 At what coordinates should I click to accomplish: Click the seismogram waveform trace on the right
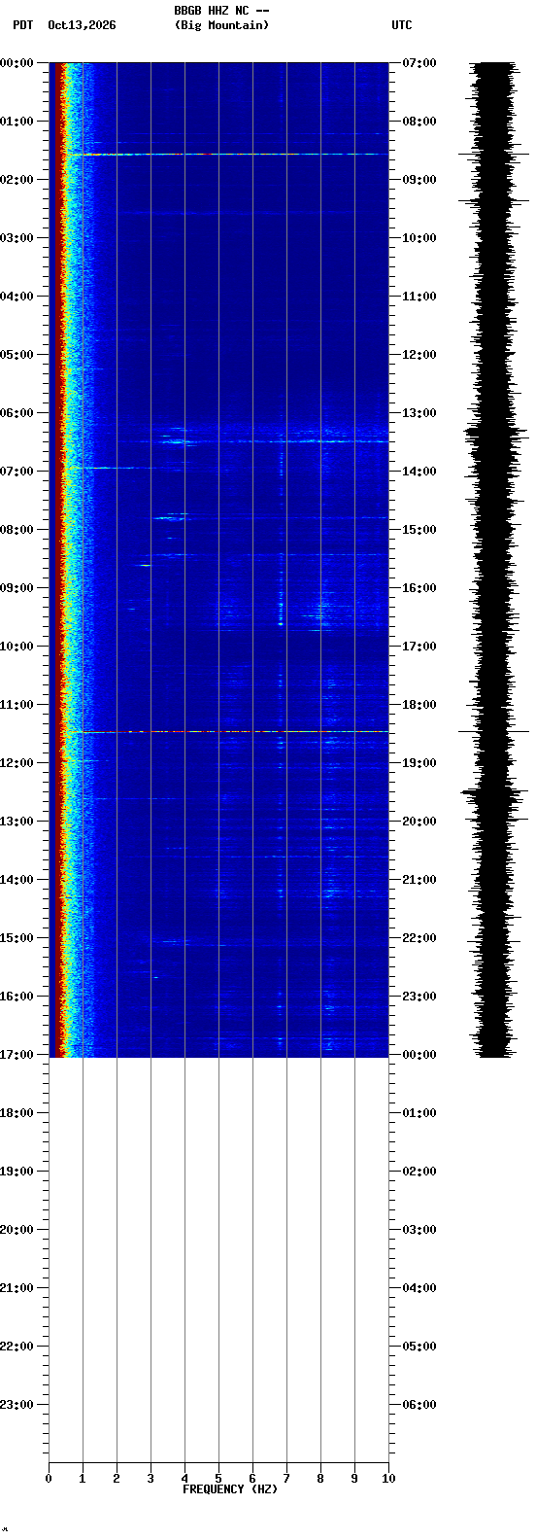tap(495, 559)
